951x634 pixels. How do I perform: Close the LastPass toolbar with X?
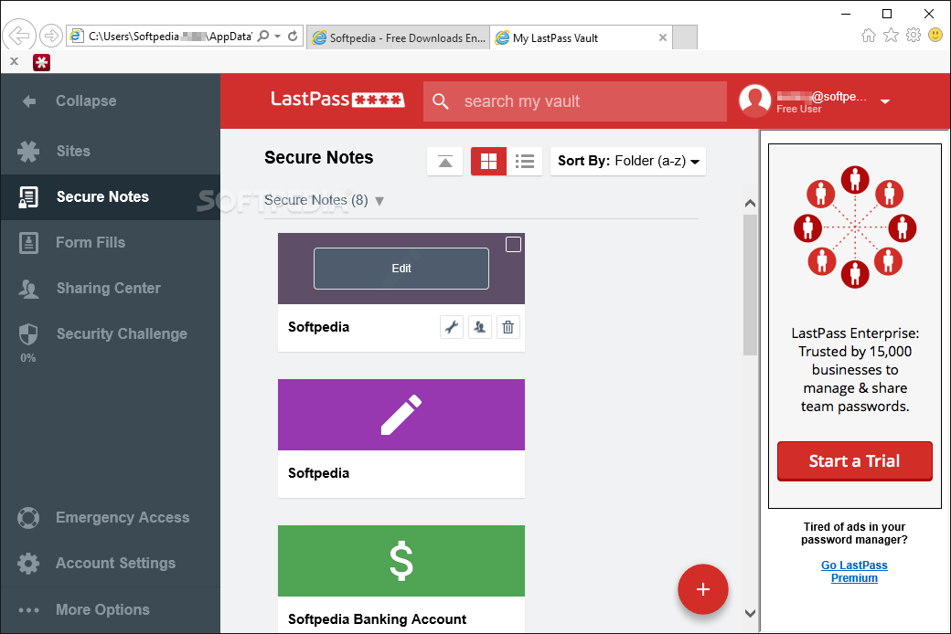click(14, 61)
